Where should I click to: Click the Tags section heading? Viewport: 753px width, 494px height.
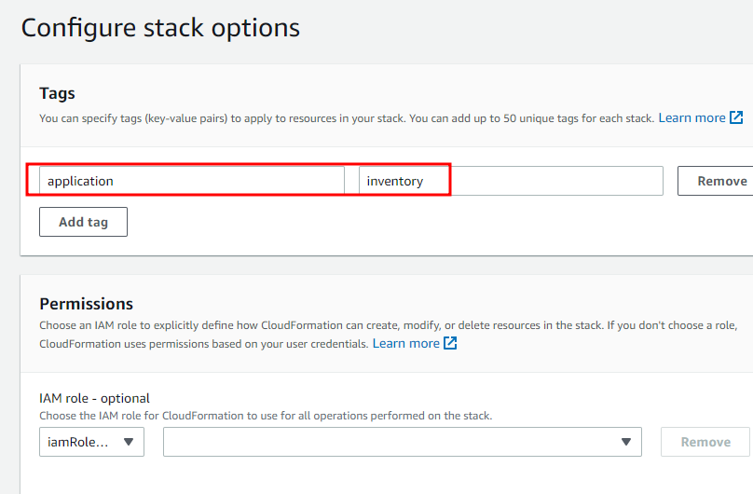(x=57, y=93)
